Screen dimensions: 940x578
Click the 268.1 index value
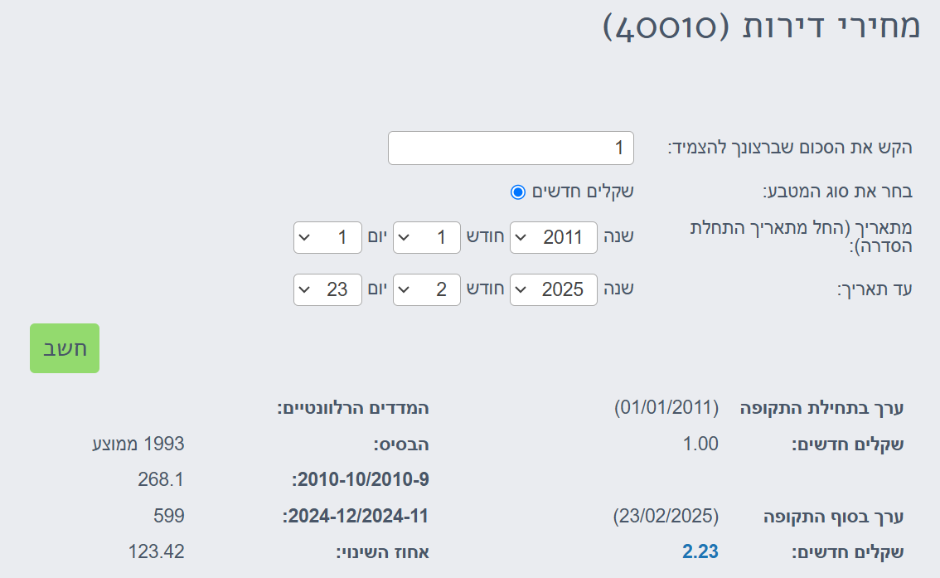tap(162, 479)
